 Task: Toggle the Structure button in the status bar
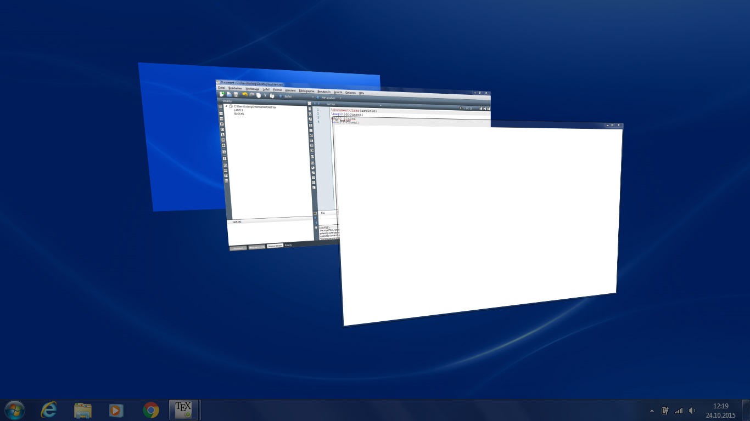238,248
